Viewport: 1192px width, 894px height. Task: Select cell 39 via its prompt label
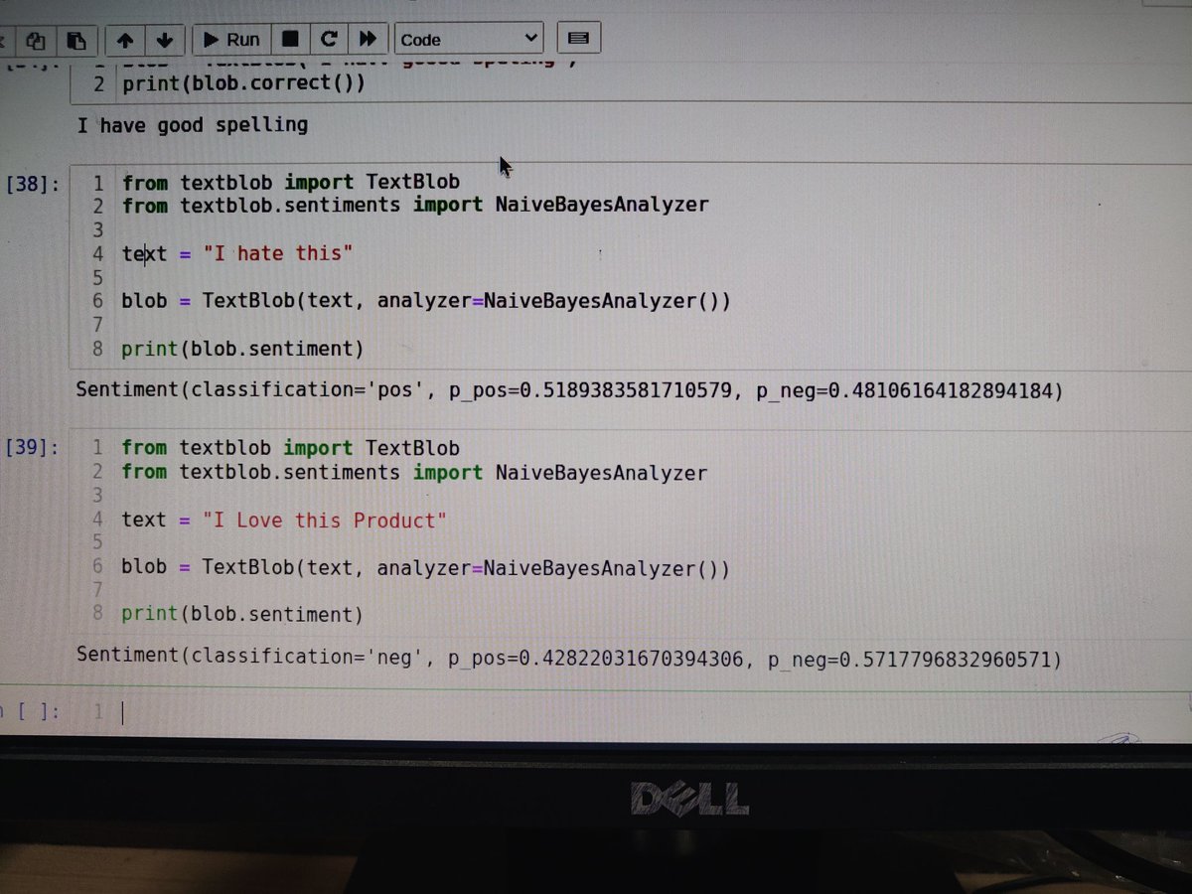tap(32, 448)
